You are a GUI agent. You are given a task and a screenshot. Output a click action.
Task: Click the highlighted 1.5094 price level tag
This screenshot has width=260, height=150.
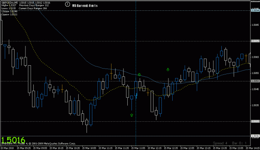pyautogui.click(x=255, y=10)
